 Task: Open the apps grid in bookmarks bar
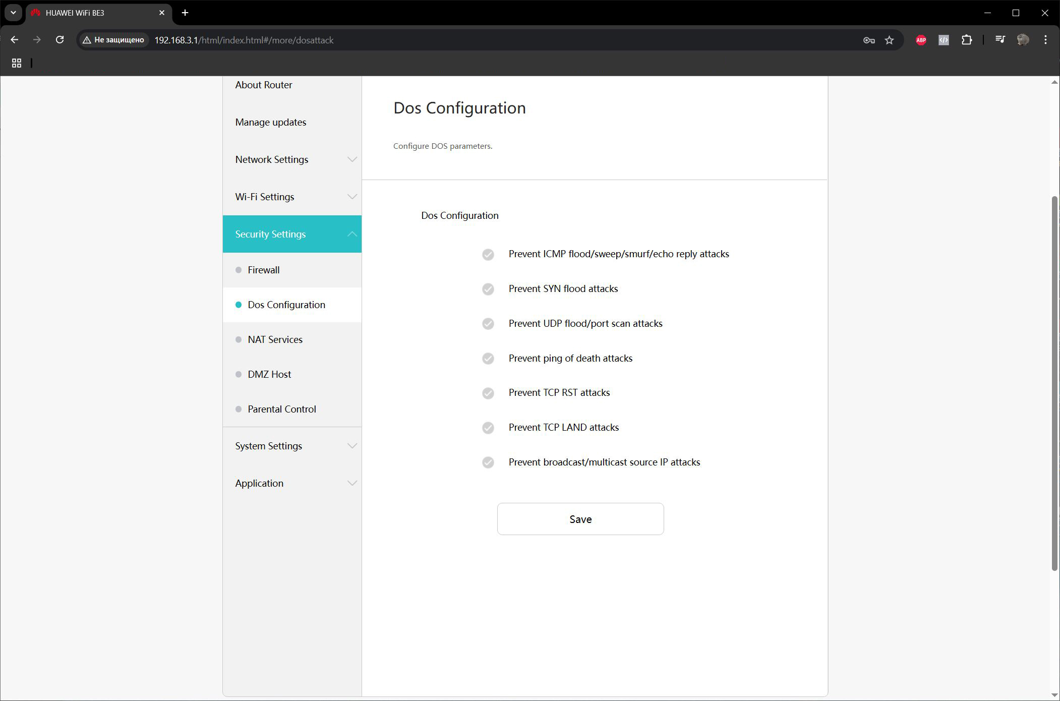pos(17,63)
